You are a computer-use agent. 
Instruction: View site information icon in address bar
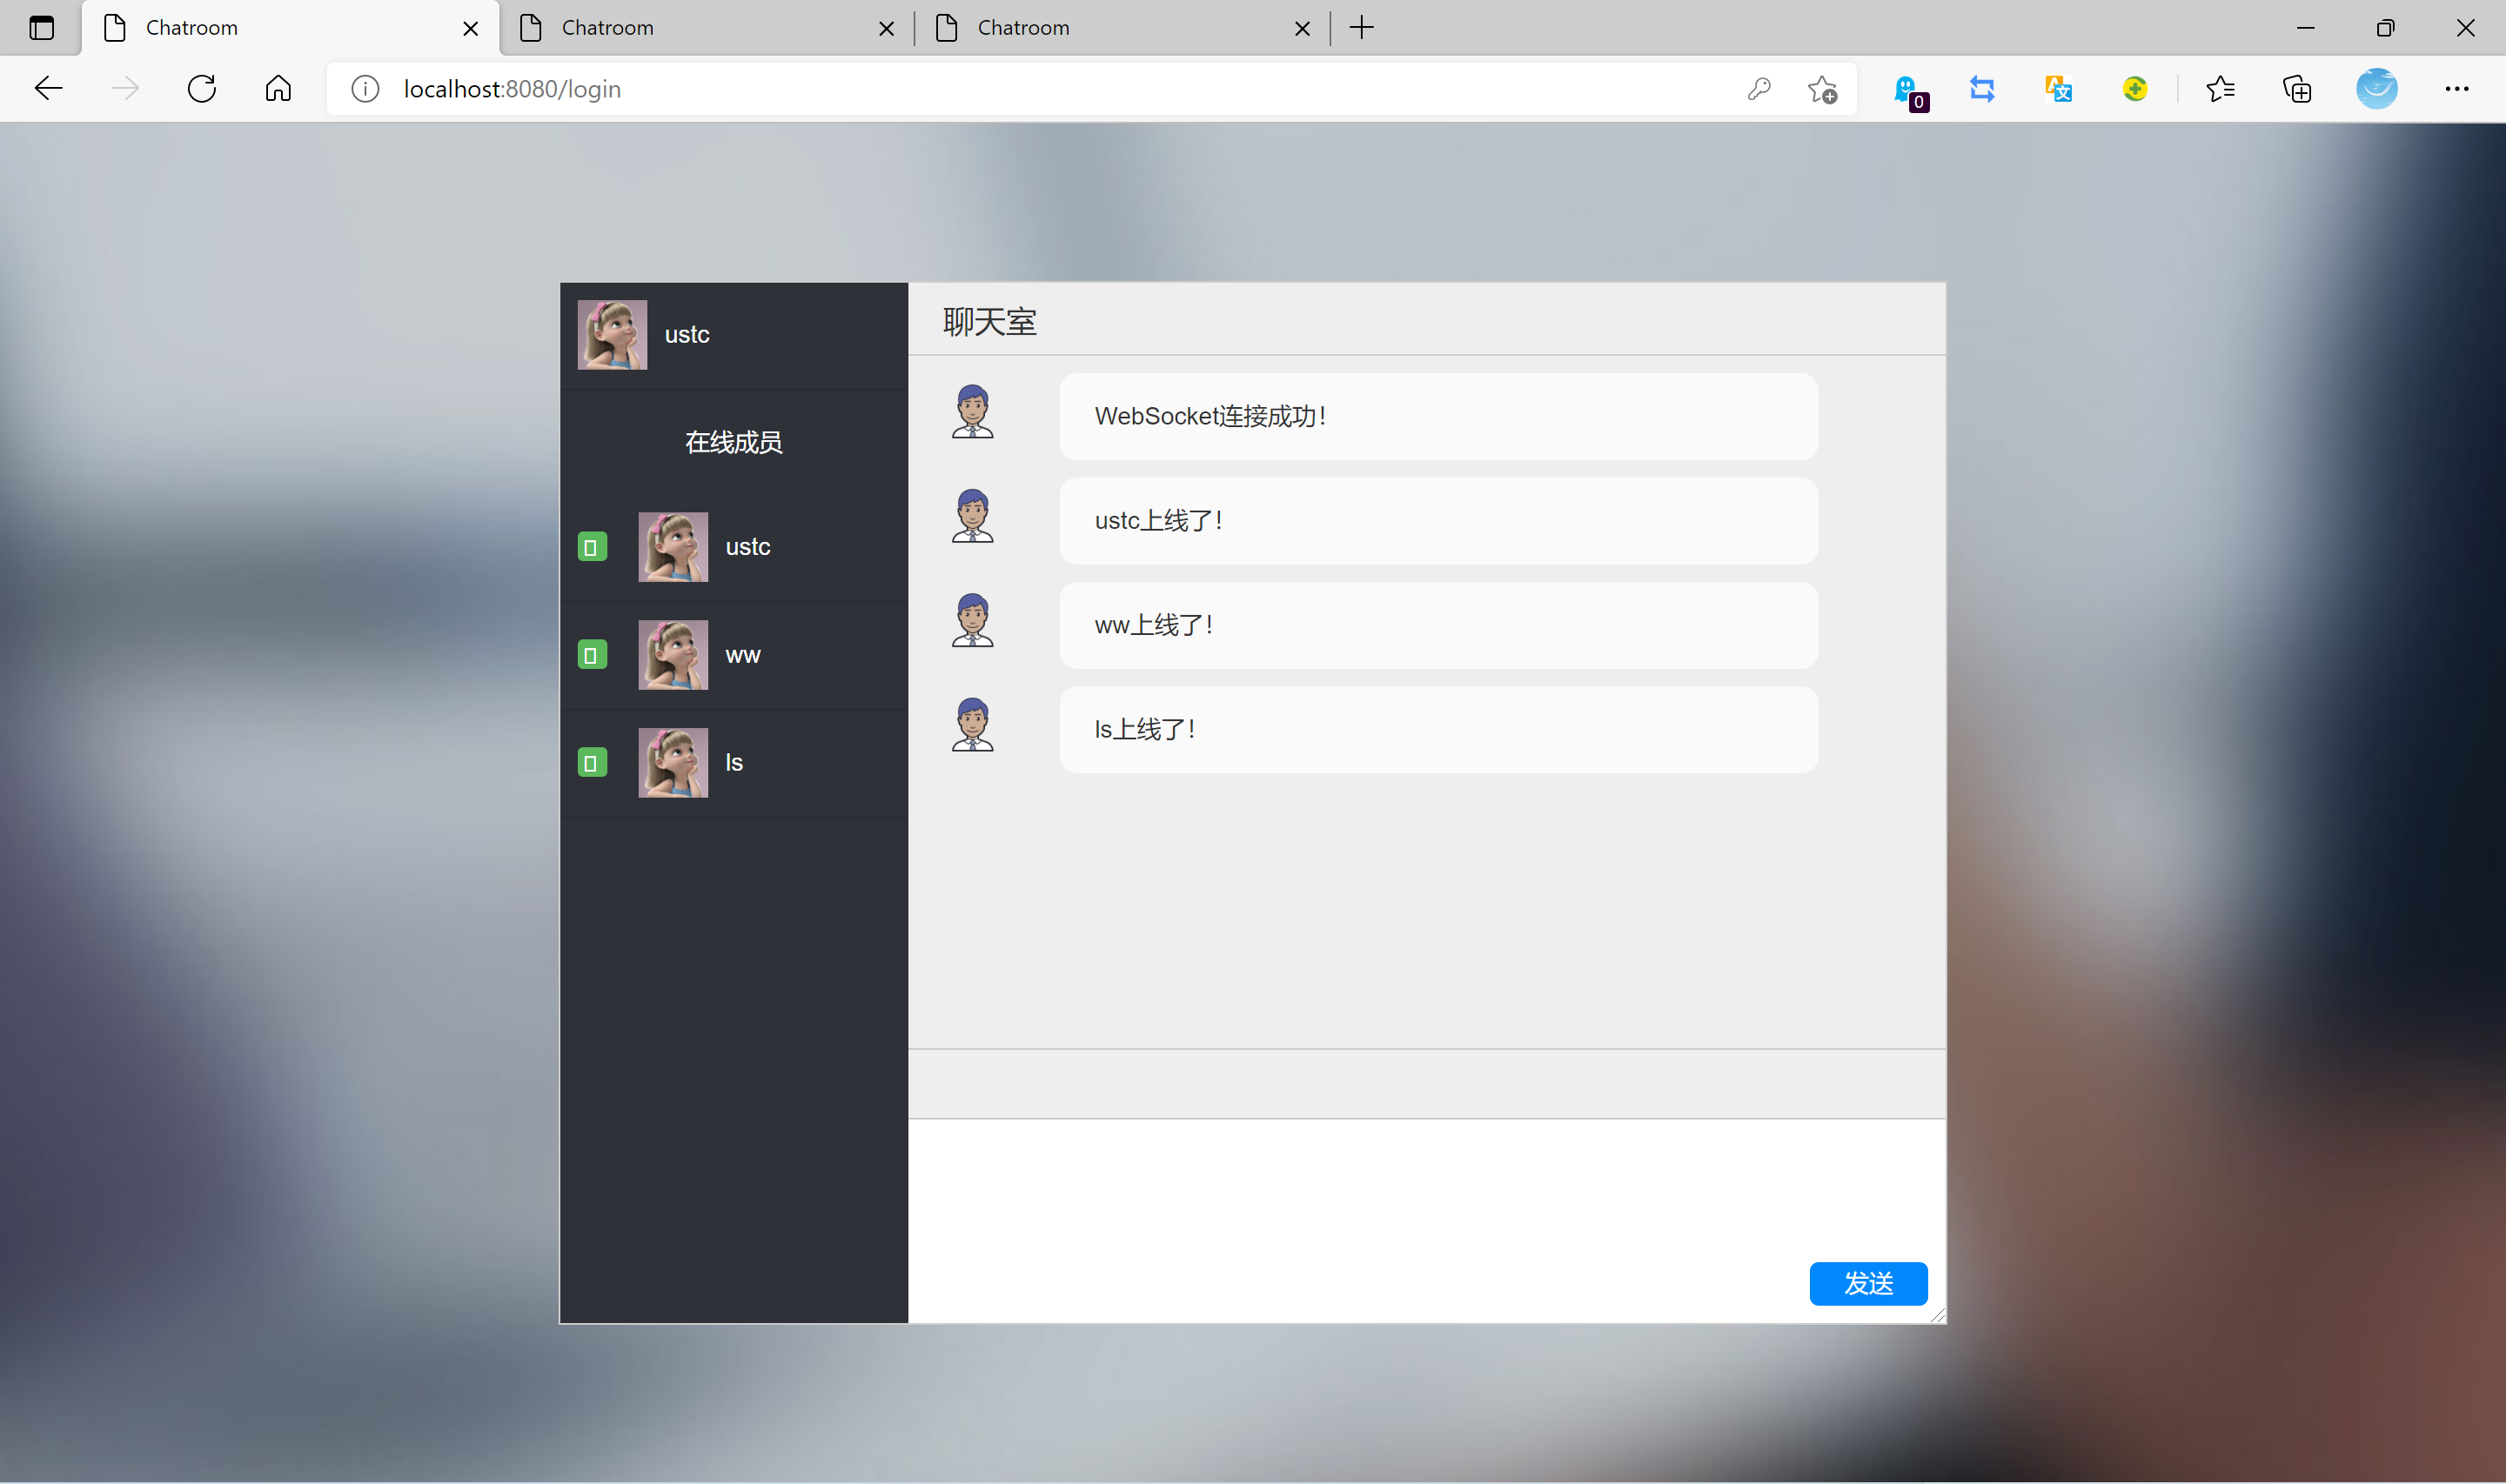click(x=365, y=89)
